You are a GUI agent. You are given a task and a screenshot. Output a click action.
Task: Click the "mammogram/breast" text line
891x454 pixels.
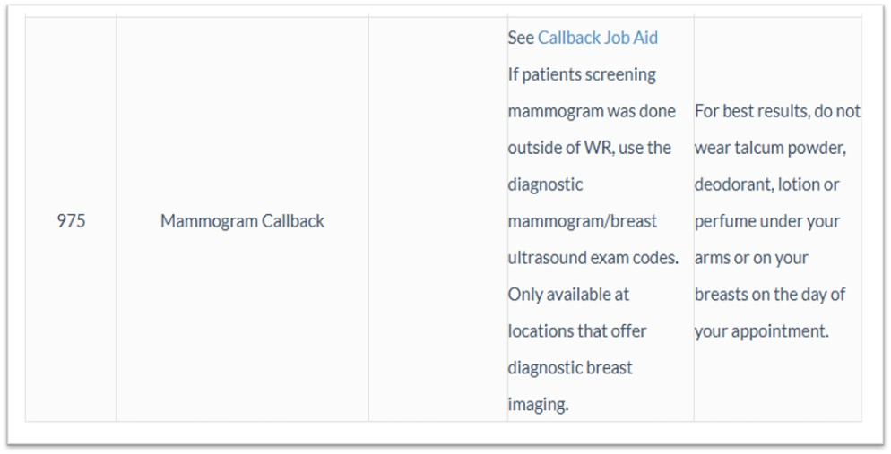[x=582, y=220]
